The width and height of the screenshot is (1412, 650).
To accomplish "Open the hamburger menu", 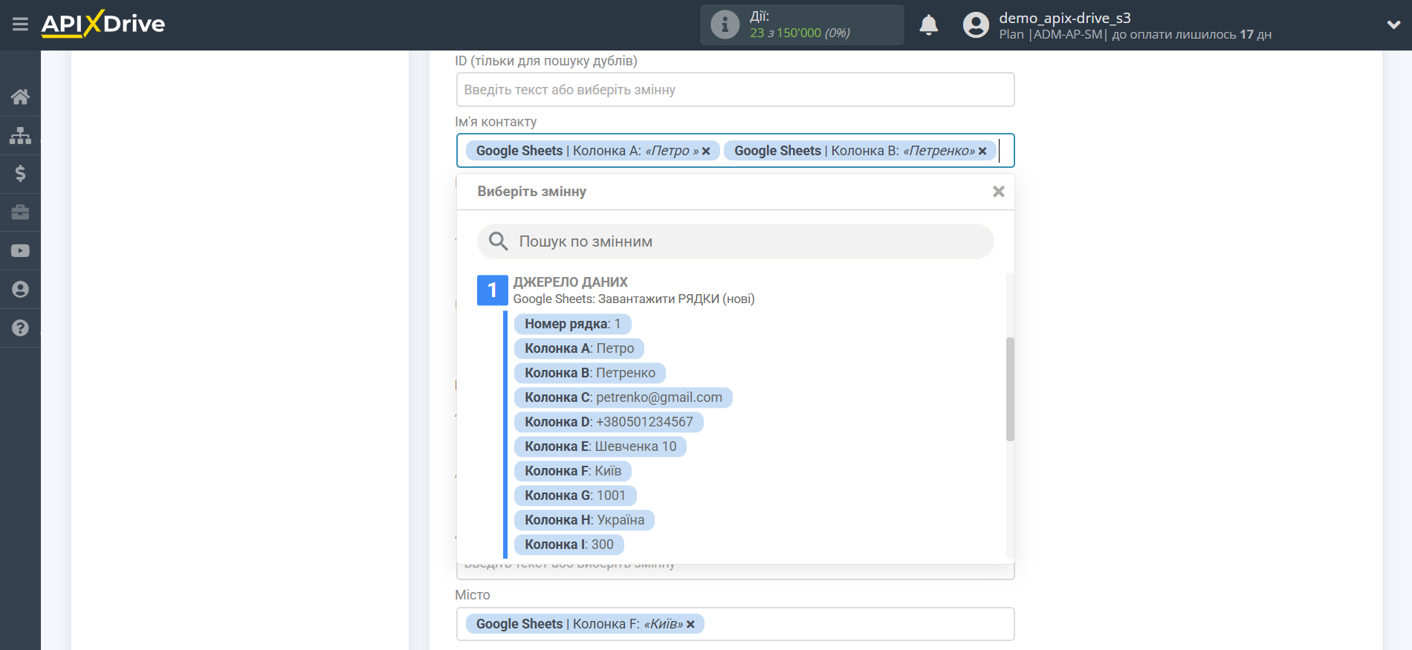I will (x=20, y=25).
